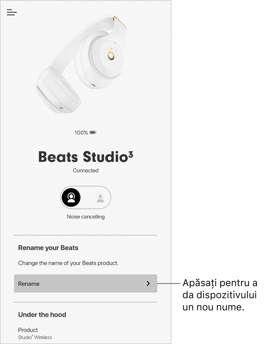
Task: Click the gold Beats logo on earcup
Action: point(111,54)
